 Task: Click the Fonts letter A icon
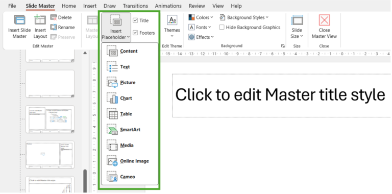click(x=191, y=27)
